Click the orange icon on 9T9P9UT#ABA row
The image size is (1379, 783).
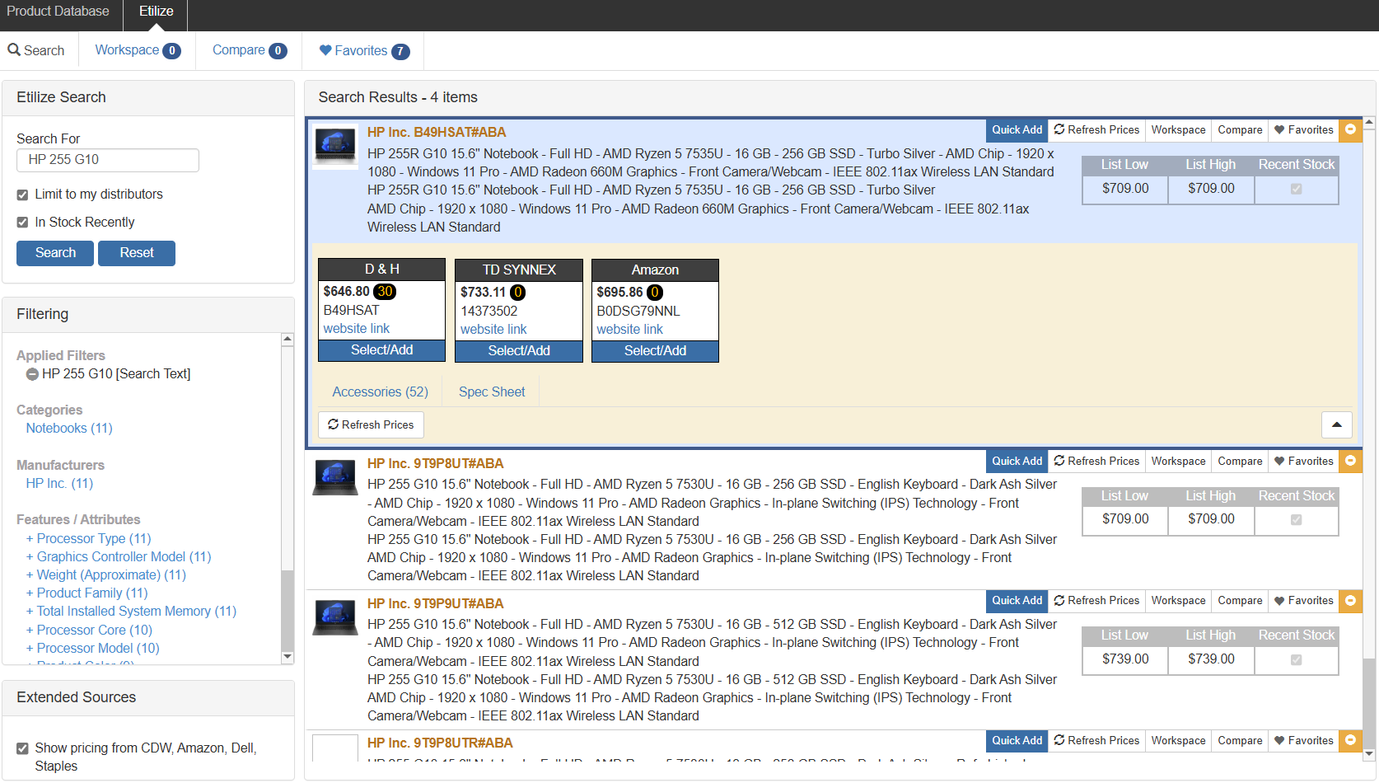[x=1350, y=601]
